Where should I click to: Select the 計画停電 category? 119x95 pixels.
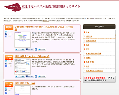click(x=89, y=36)
